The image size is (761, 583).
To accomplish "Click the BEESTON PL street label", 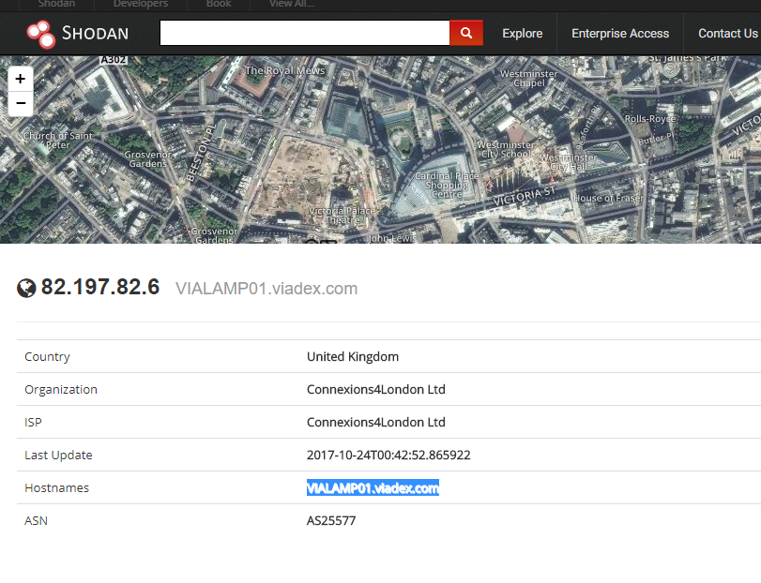I will point(201,153).
